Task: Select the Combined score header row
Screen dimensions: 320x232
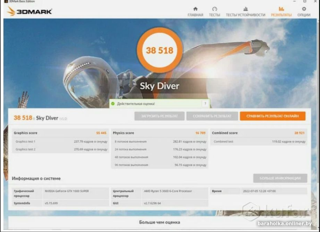Action: click(258, 133)
